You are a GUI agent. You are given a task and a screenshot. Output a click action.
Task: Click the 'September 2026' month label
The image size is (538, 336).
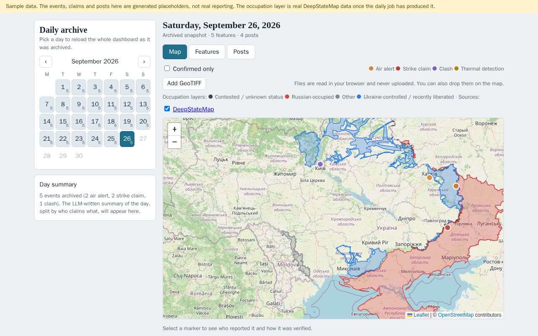point(95,61)
